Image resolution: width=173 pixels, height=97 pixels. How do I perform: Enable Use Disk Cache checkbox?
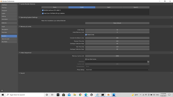(86, 59)
